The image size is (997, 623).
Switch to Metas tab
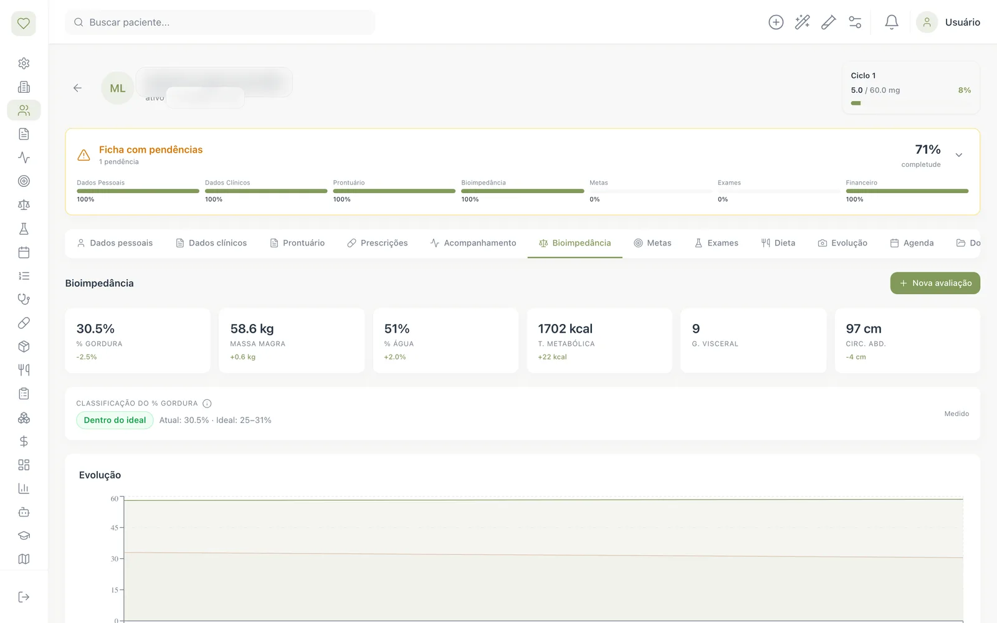tap(652, 243)
